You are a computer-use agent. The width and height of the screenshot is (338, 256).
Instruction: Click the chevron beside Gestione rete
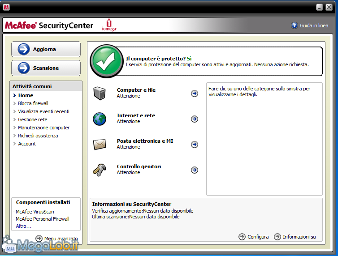(14, 119)
